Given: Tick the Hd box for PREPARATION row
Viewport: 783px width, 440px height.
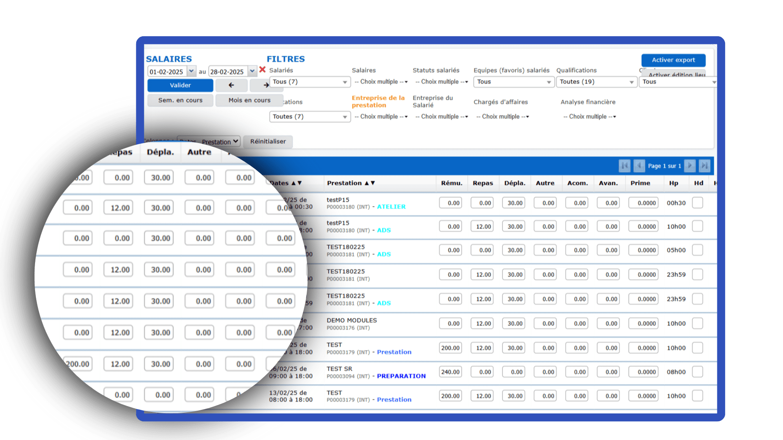Looking at the screenshot, I should 697,372.
